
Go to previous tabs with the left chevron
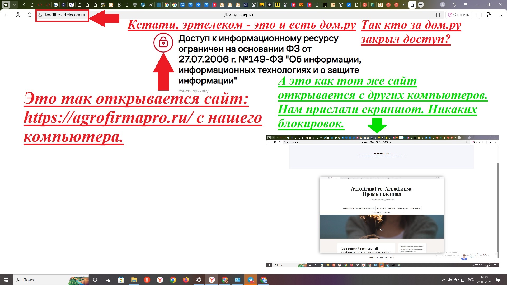24,5
